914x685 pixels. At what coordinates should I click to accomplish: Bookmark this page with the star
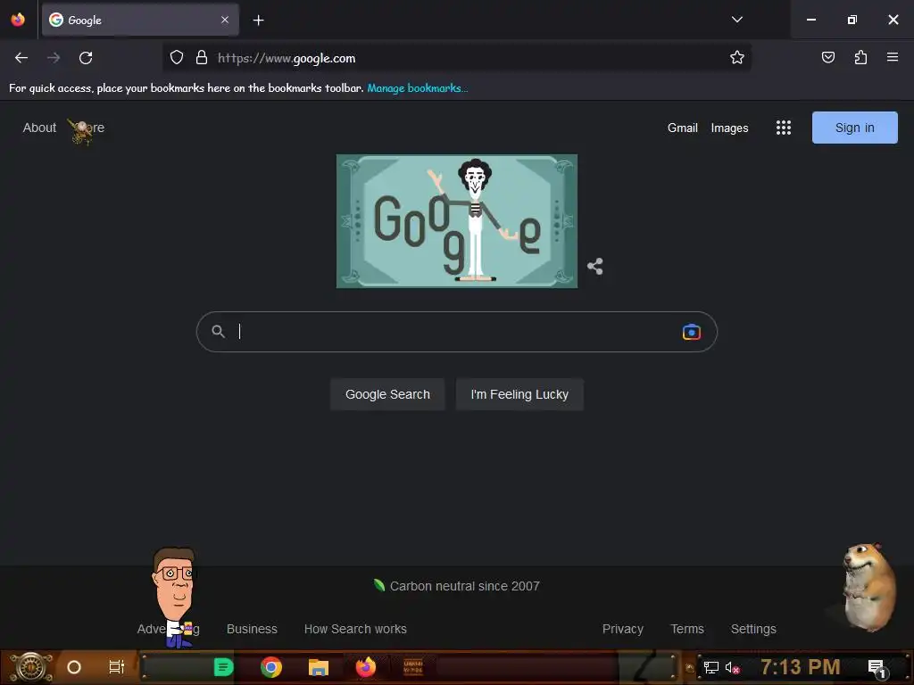click(x=736, y=58)
